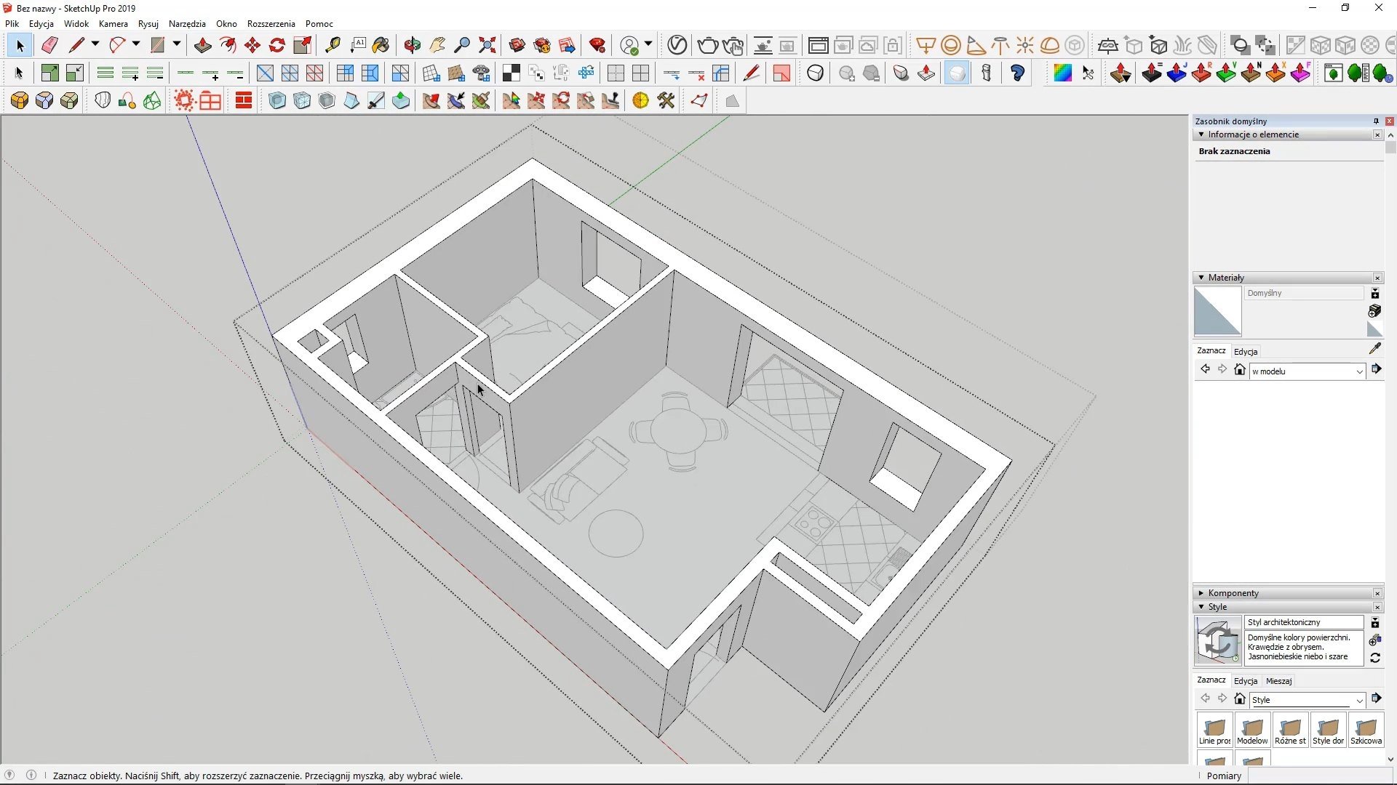The height and width of the screenshot is (785, 1397).
Task: Expand the Komponenty panel
Action: coord(1201,593)
